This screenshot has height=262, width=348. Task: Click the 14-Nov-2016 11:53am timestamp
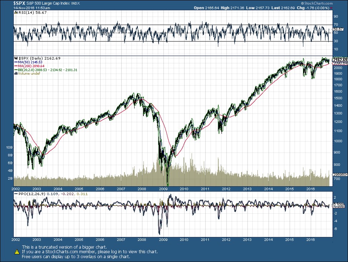pyautogui.click(x=32, y=8)
